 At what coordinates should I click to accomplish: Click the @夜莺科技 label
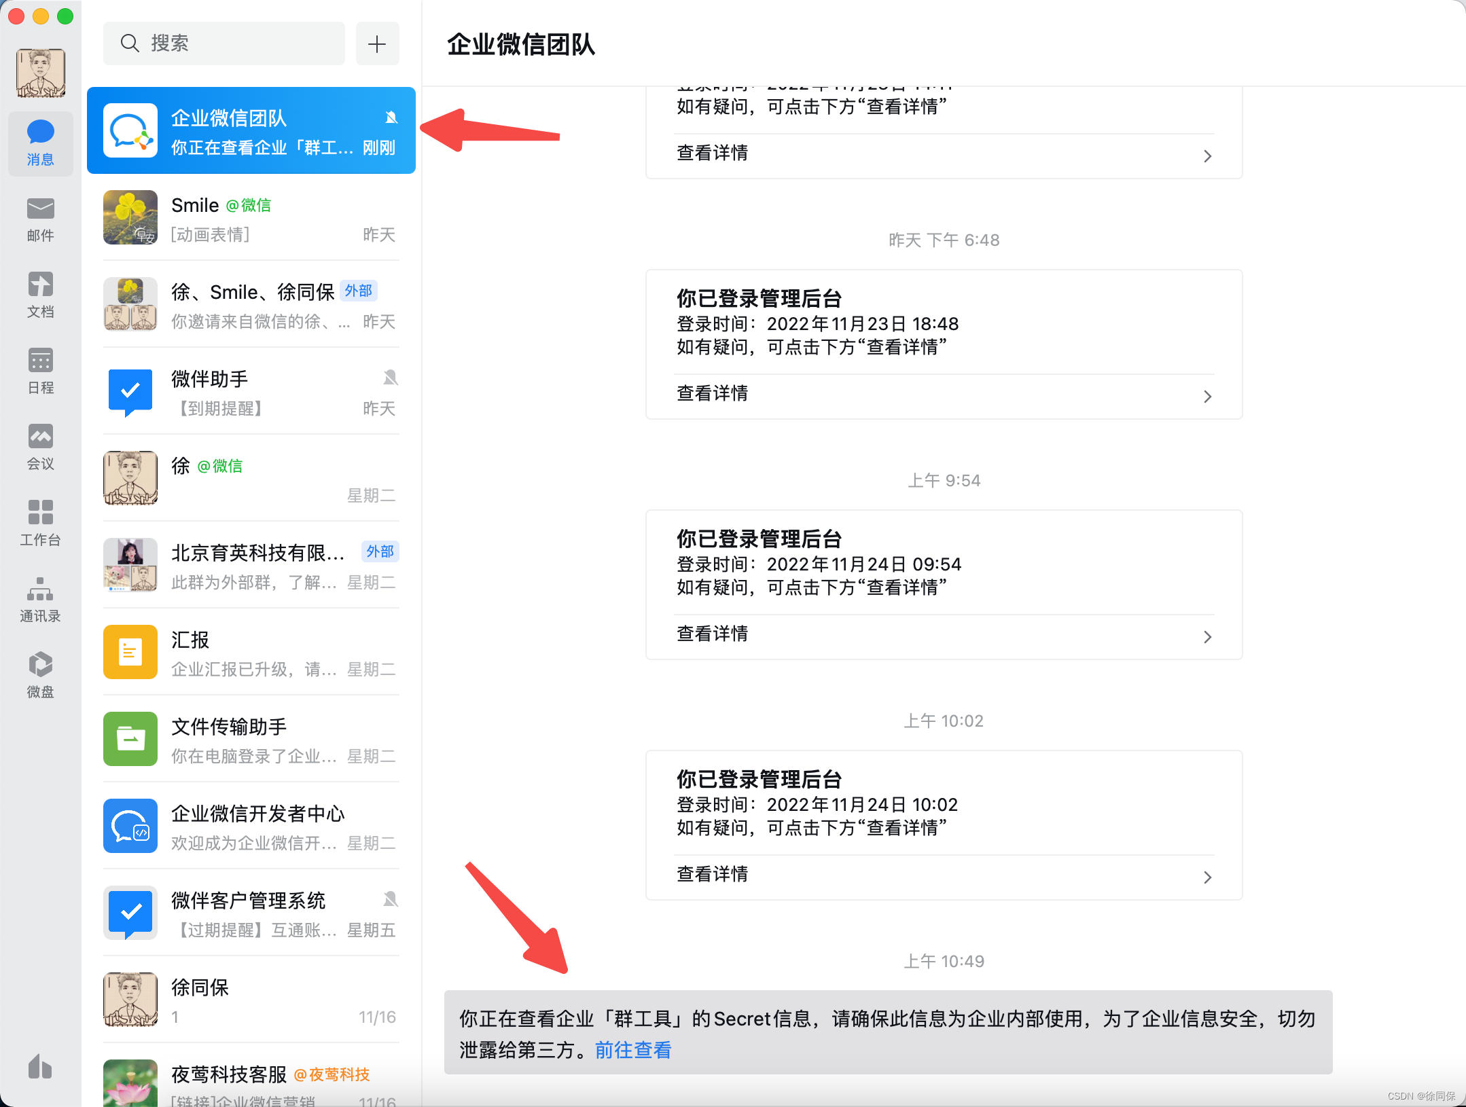pos(332,1074)
